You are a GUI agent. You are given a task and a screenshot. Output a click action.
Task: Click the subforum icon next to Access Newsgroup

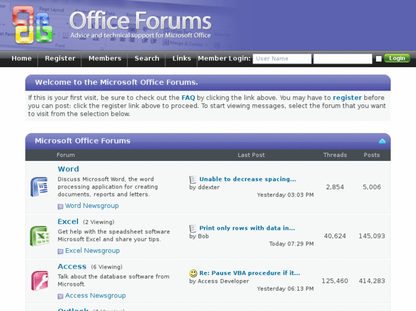61,296
